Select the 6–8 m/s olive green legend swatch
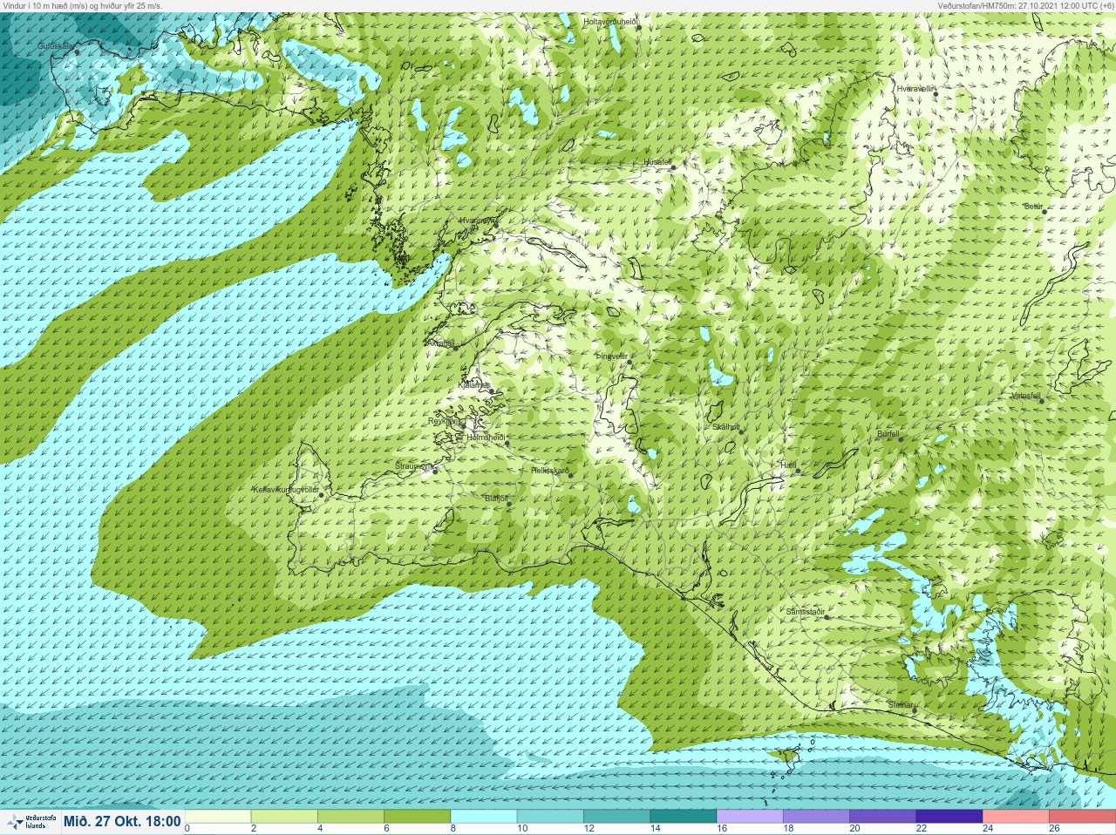Image resolution: width=1116 pixels, height=835 pixels. pyautogui.click(x=417, y=817)
